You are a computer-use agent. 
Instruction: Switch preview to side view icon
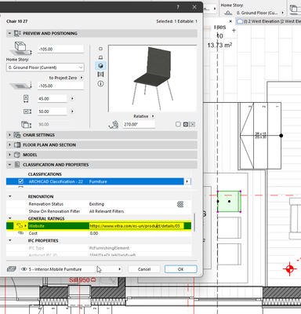[x=100, y=57]
